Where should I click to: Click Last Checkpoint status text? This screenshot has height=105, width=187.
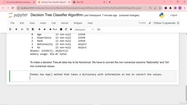click(x=100, y=15)
